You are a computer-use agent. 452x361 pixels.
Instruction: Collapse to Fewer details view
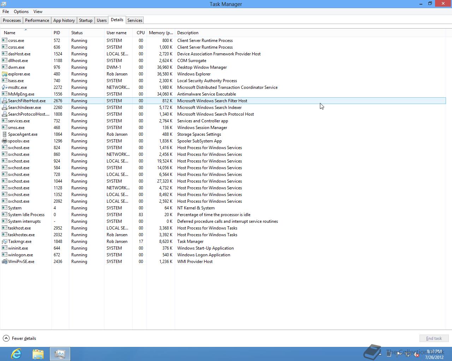tap(19, 338)
